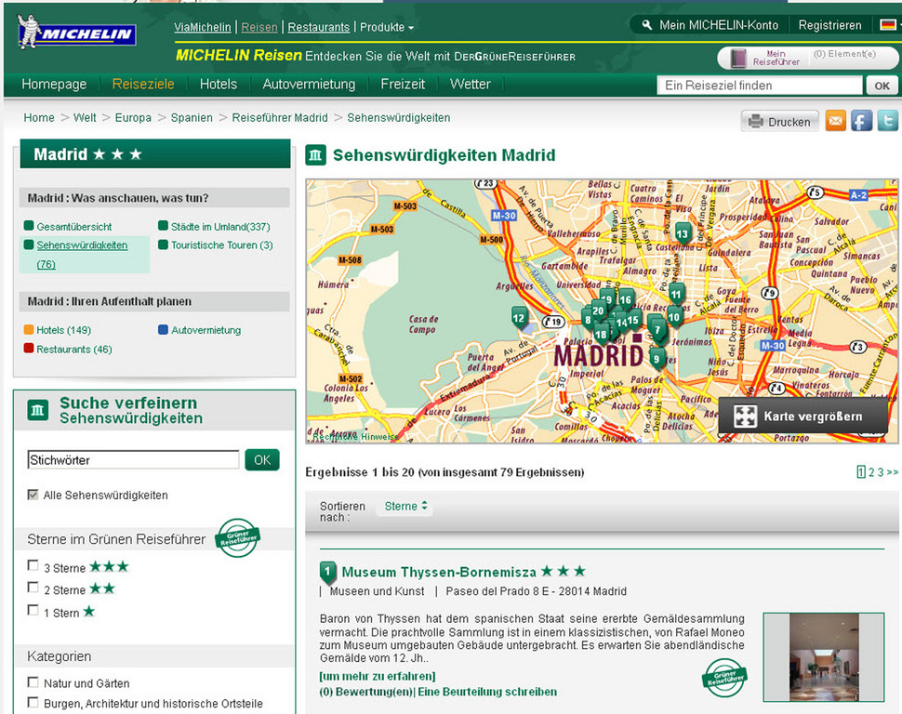Focus the Ein Reiseziel finden field
The width and height of the screenshot is (902, 714).
[760, 86]
